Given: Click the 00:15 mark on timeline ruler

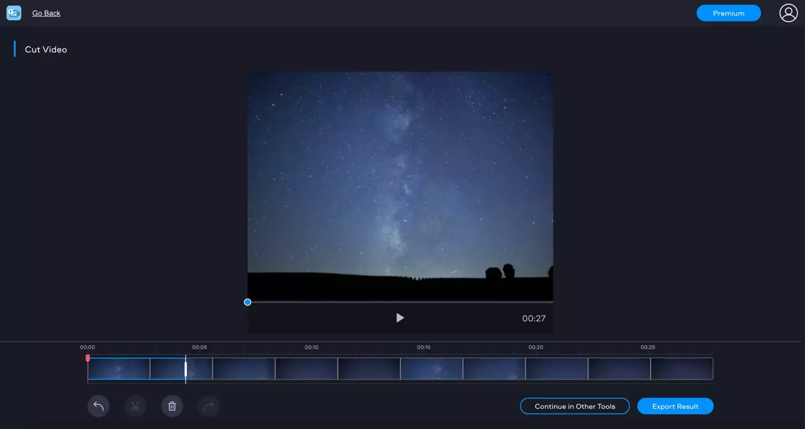Looking at the screenshot, I should point(424,347).
